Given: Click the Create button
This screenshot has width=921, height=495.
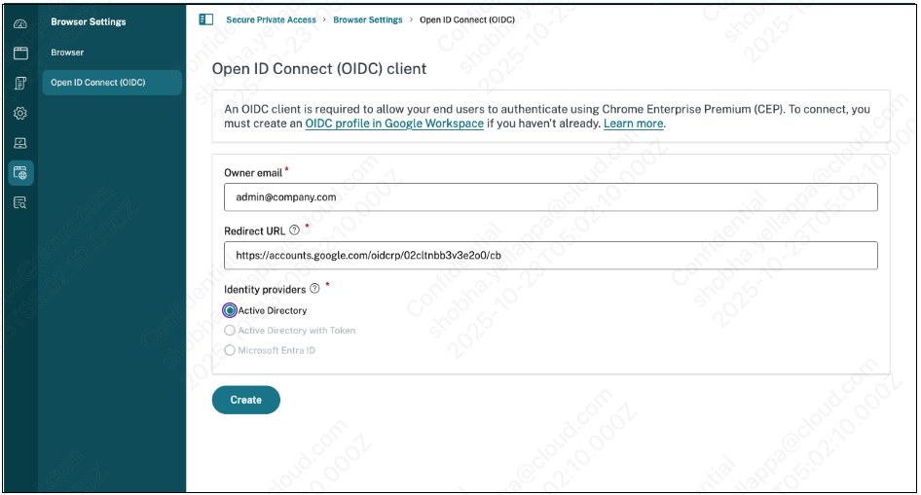Looking at the screenshot, I should 246,400.
